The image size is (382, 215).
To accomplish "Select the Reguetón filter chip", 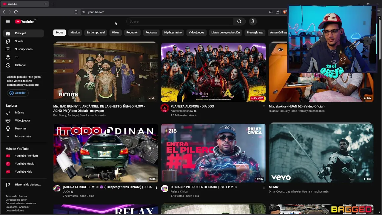I will coord(132,33).
